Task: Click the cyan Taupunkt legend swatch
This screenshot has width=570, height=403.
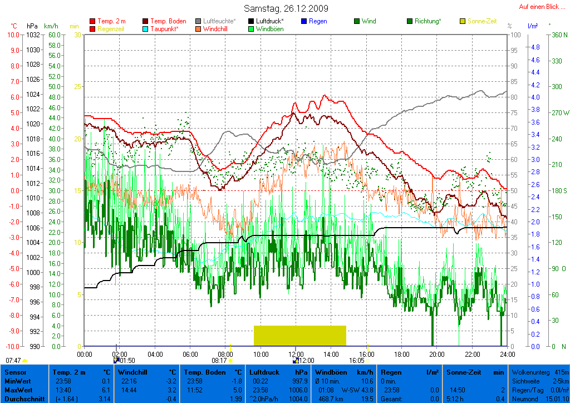Action: click(146, 29)
